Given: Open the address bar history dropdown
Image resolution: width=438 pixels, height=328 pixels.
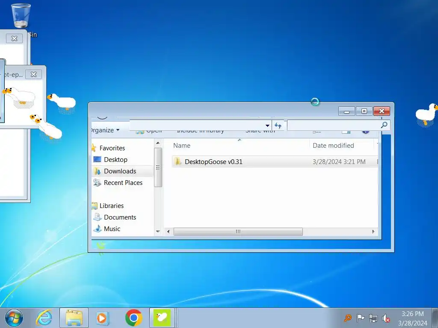Looking at the screenshot, I should click(267, 126).
